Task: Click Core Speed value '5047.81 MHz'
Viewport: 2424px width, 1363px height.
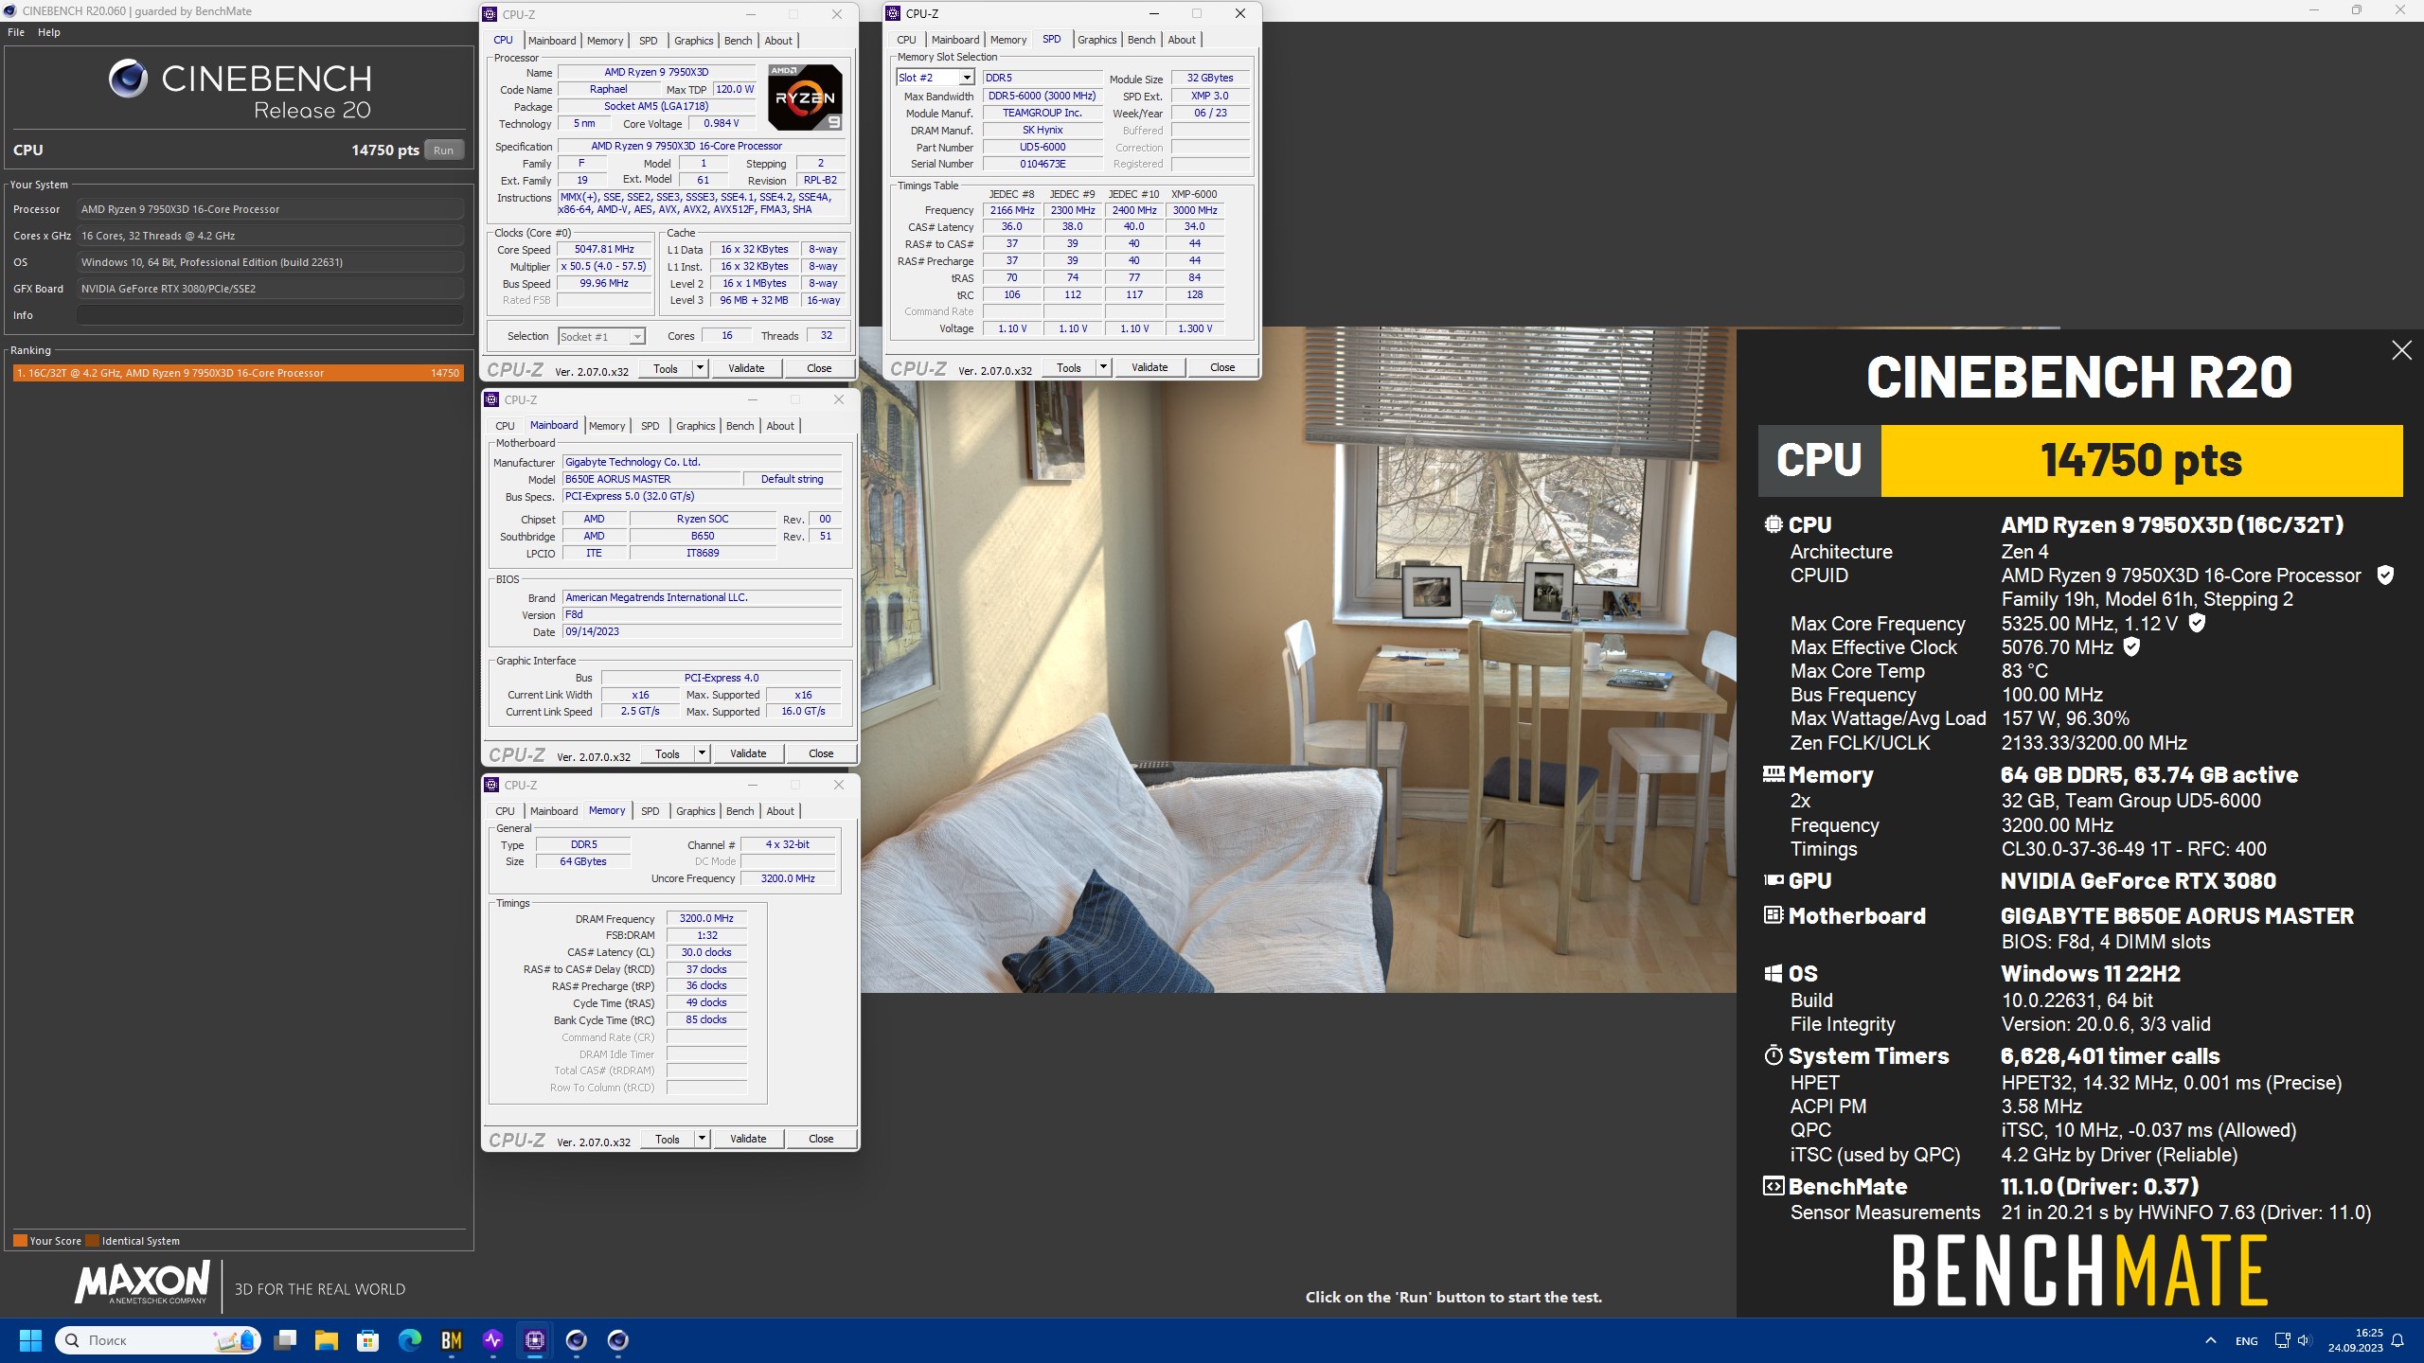Action: tap(604, 250)
